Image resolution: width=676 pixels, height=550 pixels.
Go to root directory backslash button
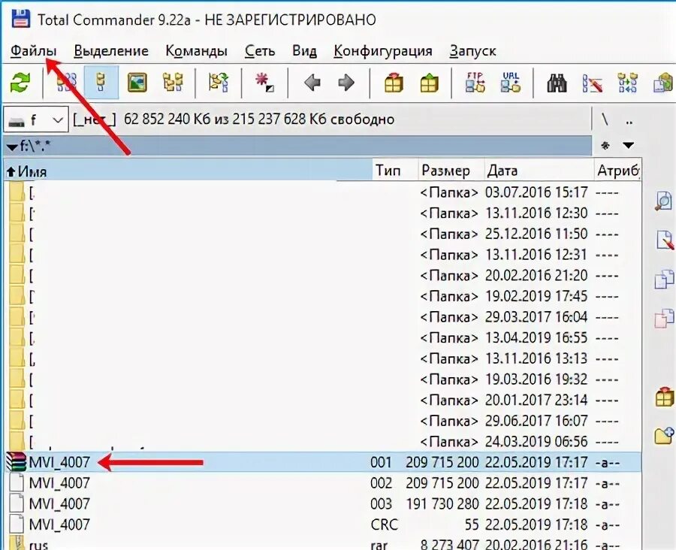coord(605,119)
